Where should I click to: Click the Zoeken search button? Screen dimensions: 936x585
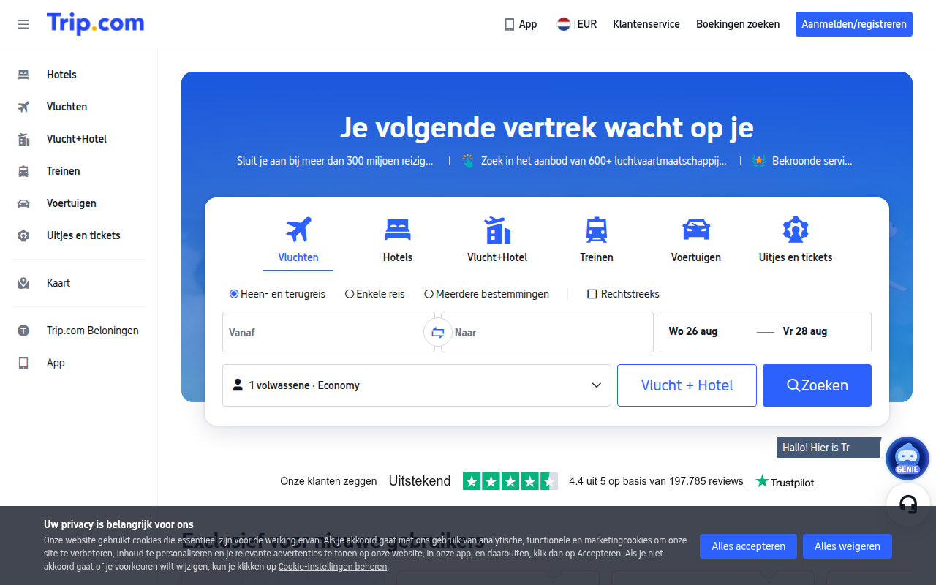(x=817, y=385)
